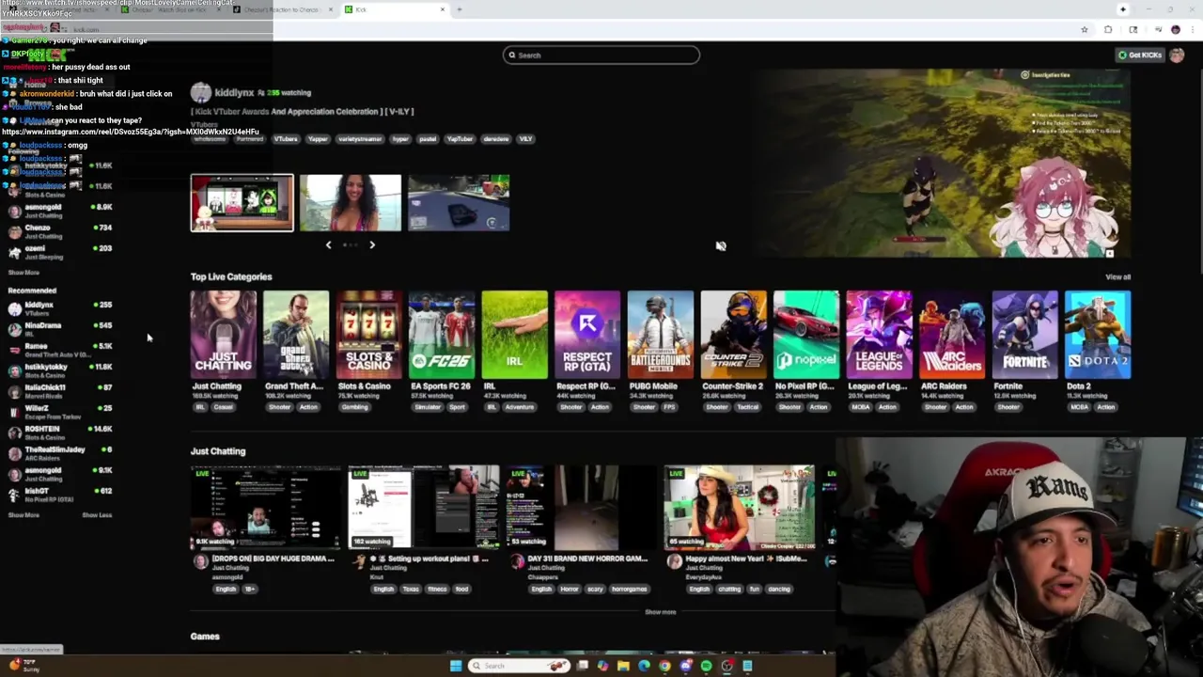Click the VTubers tag under featured stream
Screen dimensions: 1203x677
click(286, 139)
